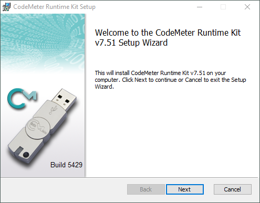Click the round CM emblem on the dongle
The width and height of the screenshot is (260, 203).
38,127
